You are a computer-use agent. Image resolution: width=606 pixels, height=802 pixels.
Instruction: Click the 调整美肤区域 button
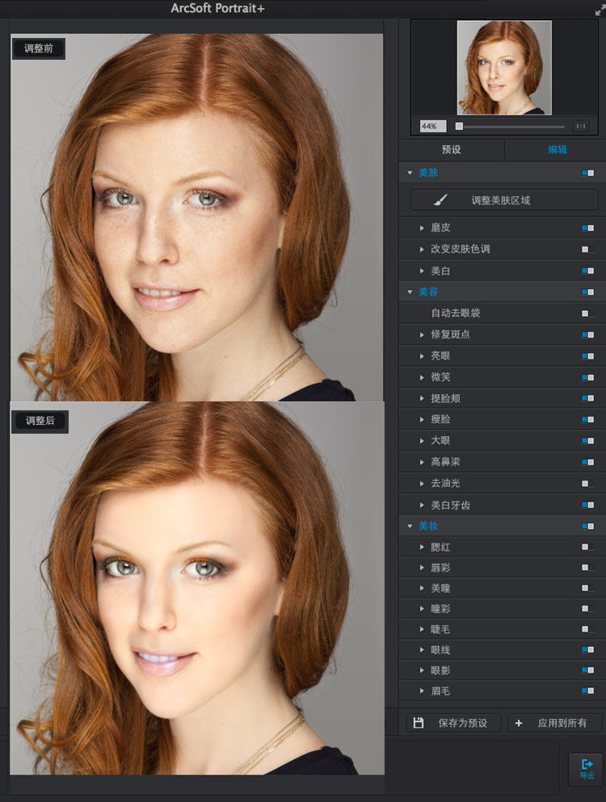(504, 200)
